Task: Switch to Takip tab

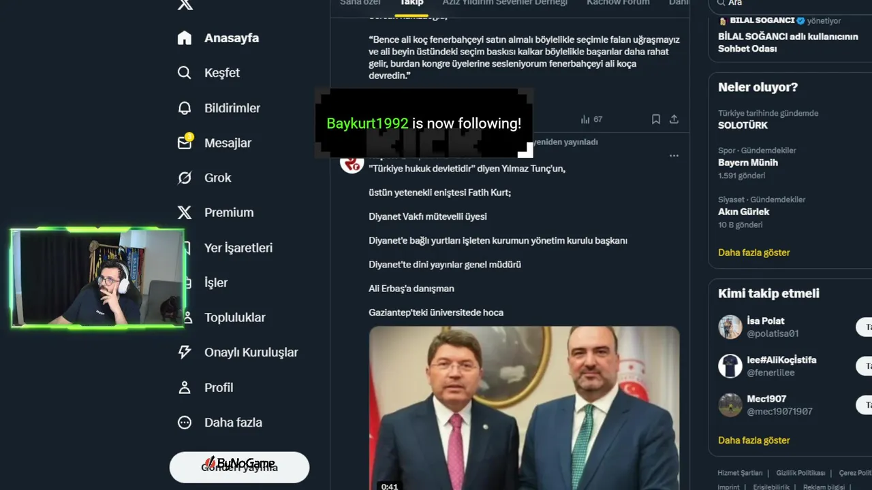Action: [x=411, y=3]
